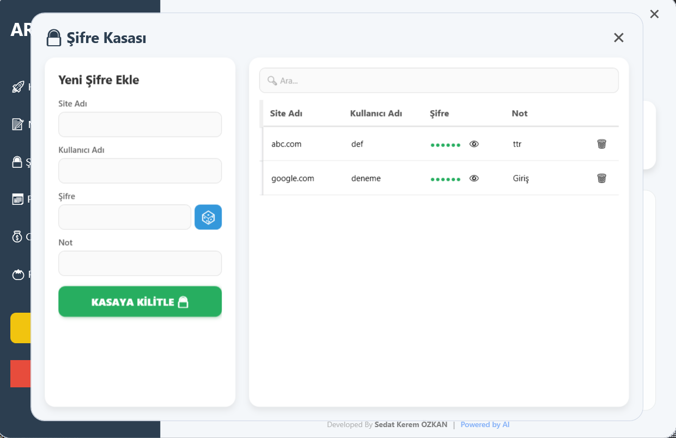
Task: Click the rocket icon in the sidebar
Action: pos(18,87)
